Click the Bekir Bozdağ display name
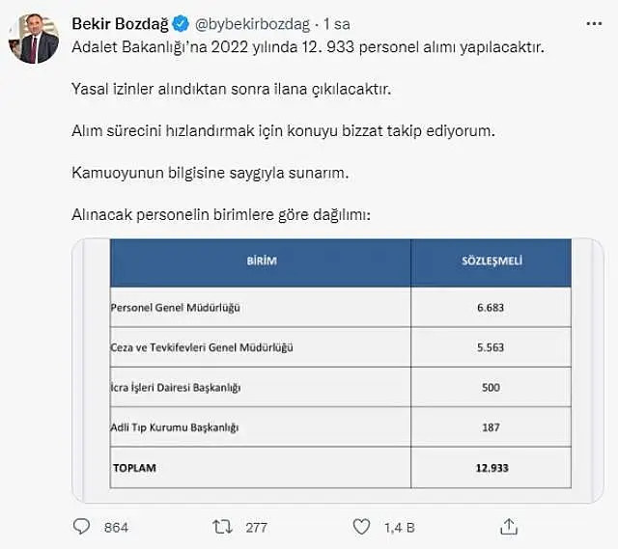Screen dimensions: 618x549 (x=120, y=24)
